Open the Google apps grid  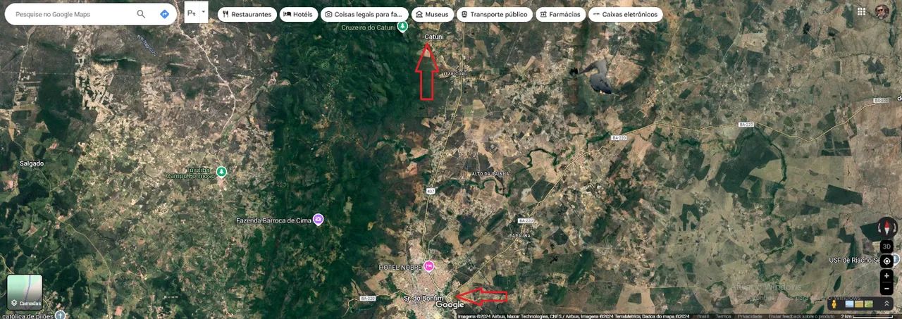tap(861, 11)
